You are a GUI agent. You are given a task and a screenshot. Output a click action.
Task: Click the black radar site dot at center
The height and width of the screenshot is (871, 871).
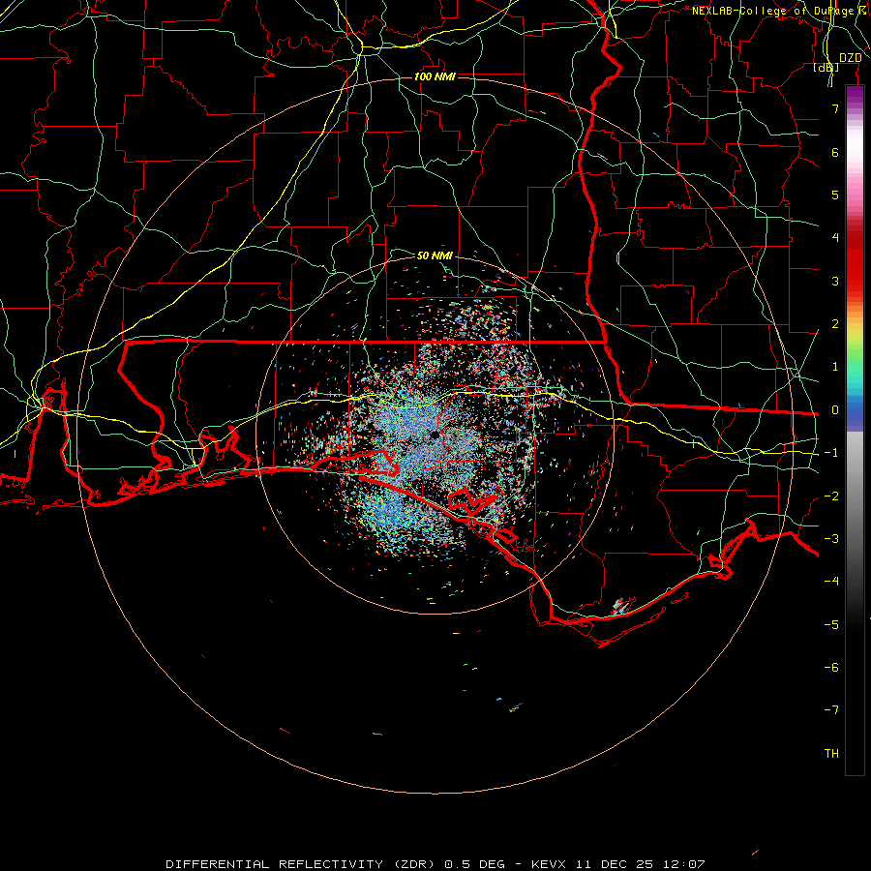(435, 435)
